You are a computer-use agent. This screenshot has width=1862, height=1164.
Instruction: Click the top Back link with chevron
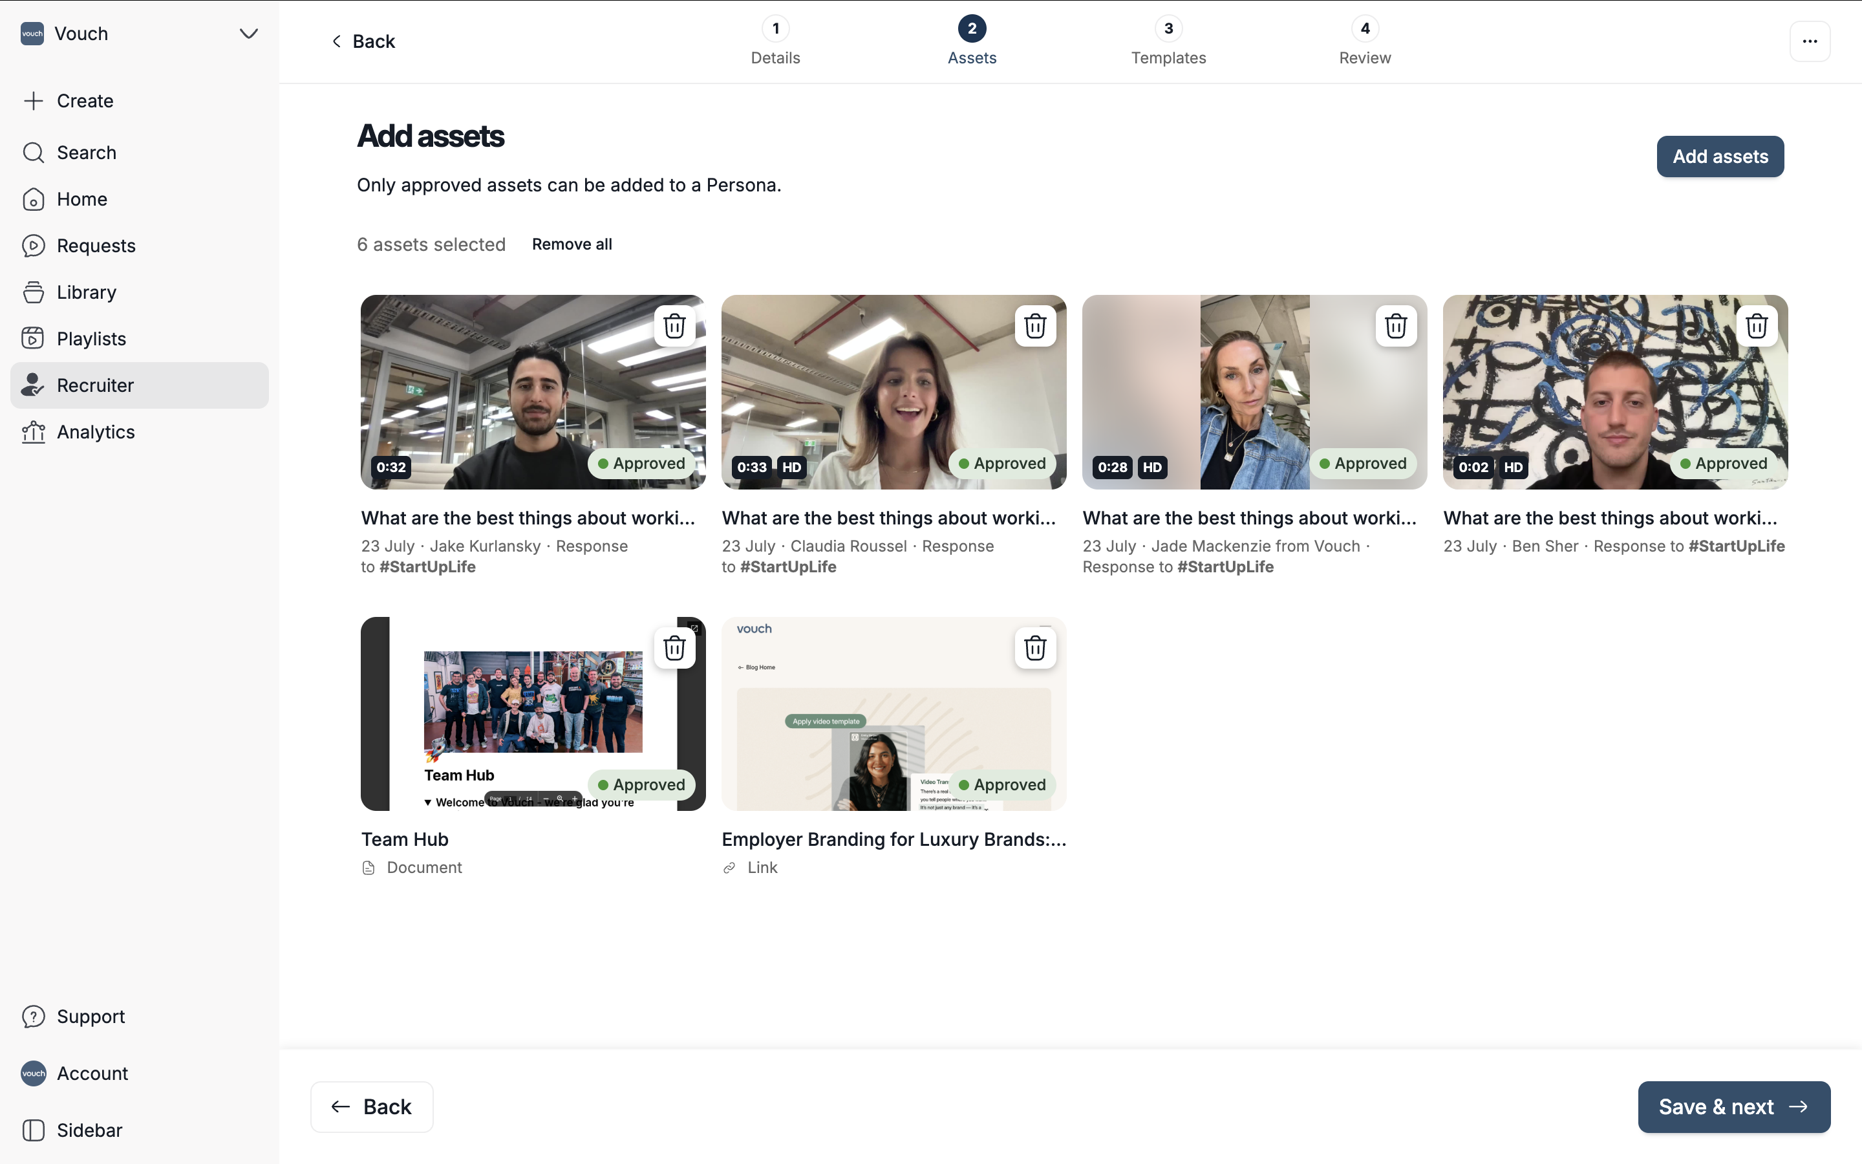(x=363, y=41)
